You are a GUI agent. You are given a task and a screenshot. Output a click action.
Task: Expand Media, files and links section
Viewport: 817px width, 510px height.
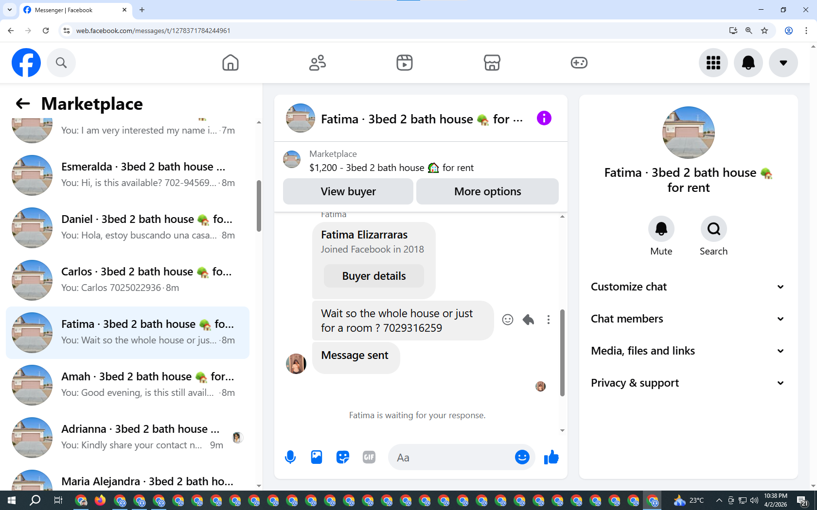pyautogui.click(x=688, y=351)
